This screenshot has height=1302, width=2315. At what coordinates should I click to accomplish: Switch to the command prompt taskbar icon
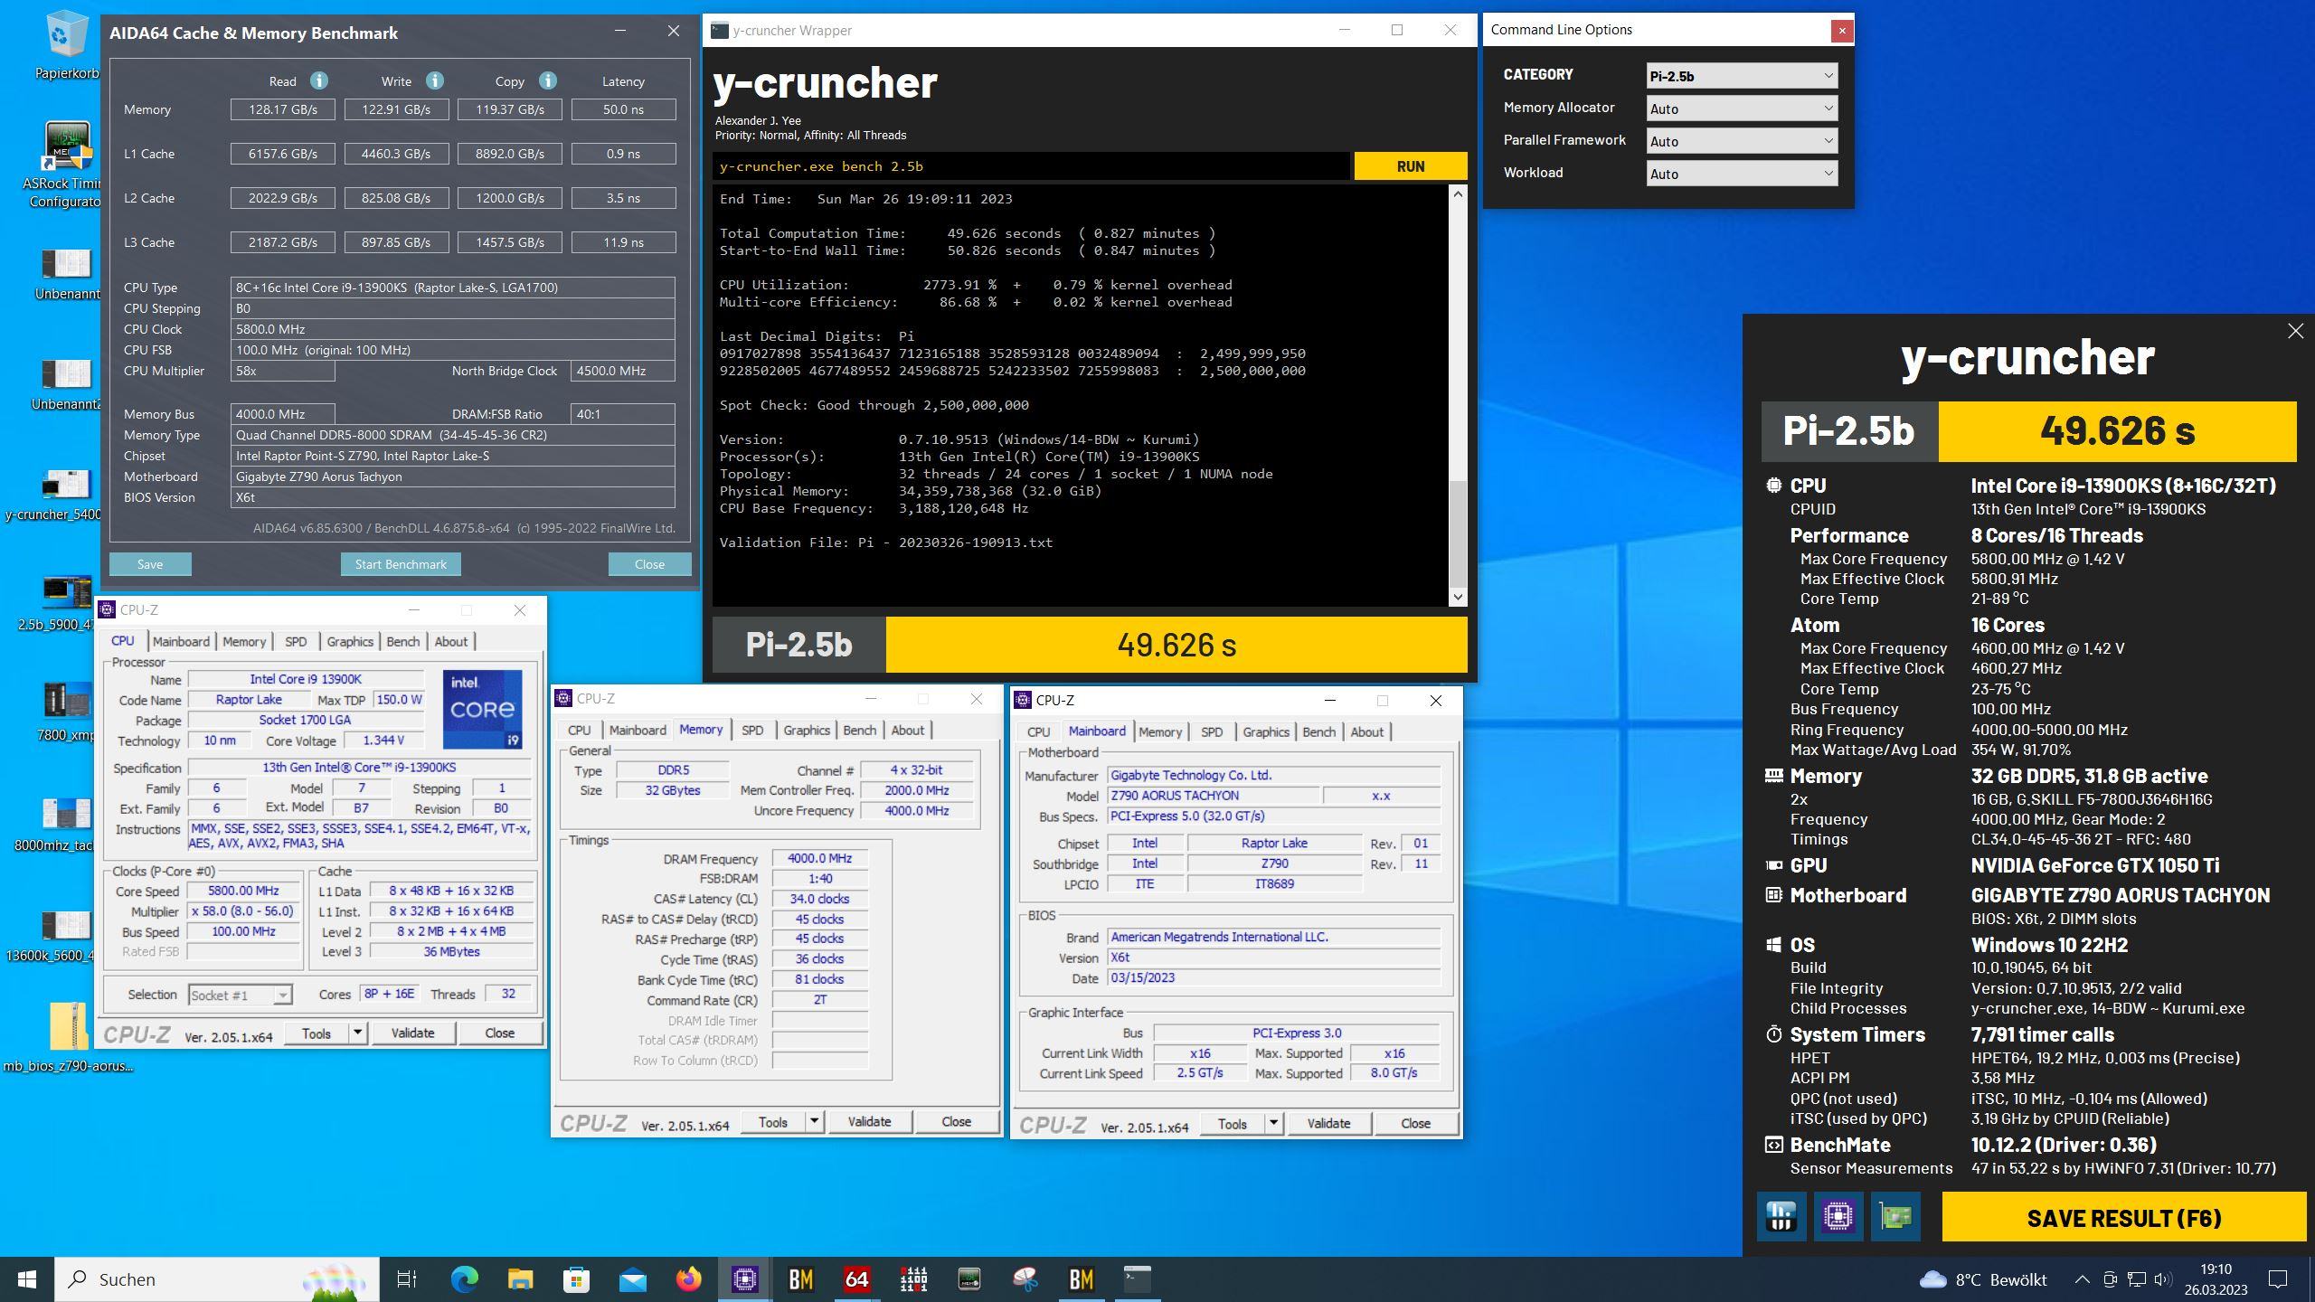tap(1137, 1278)
